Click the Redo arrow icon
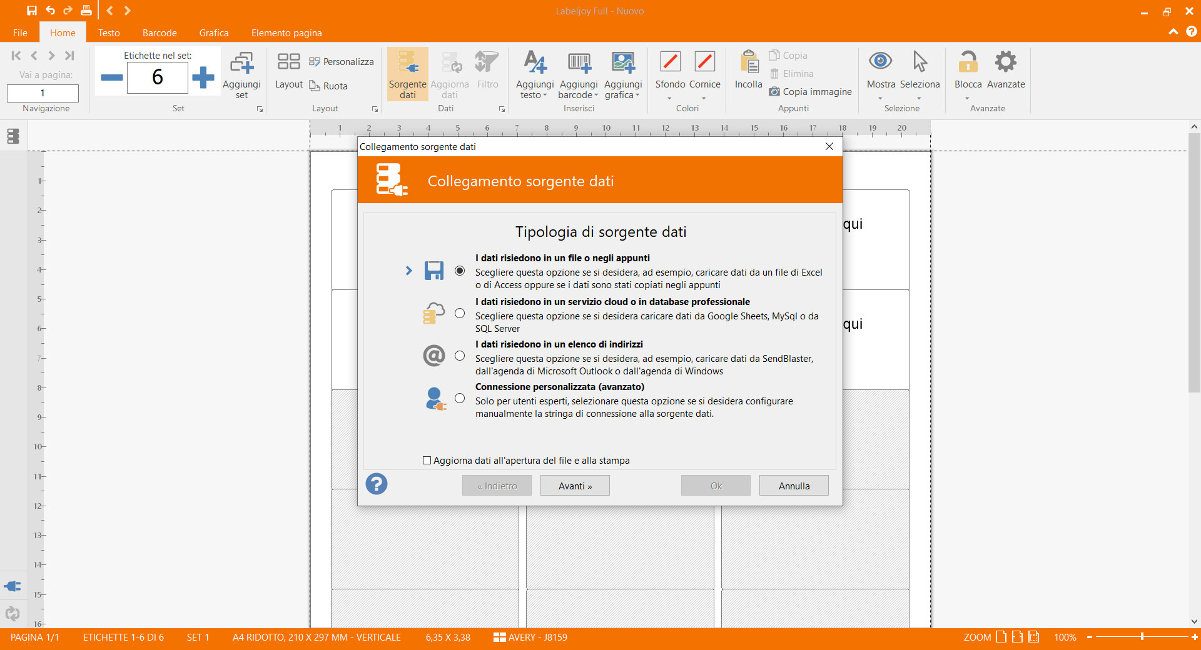 click(x=68, y=11)
